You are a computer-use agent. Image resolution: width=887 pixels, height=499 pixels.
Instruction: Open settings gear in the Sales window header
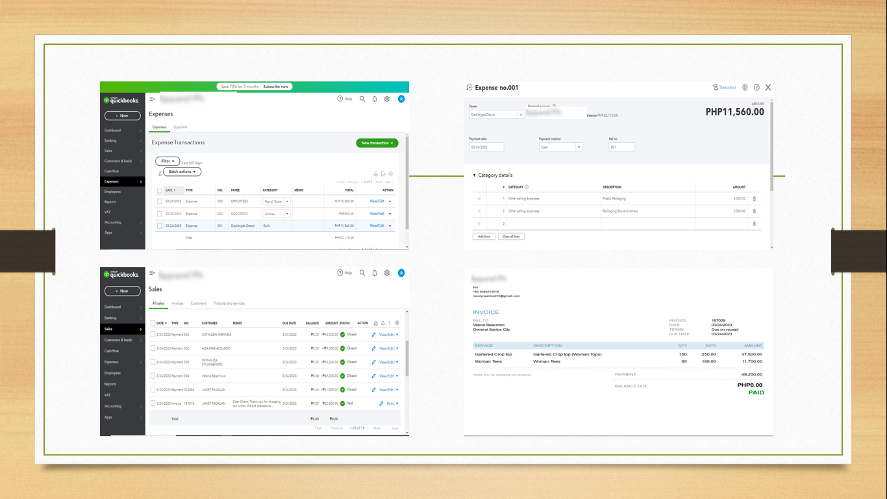tap(387, 273)
